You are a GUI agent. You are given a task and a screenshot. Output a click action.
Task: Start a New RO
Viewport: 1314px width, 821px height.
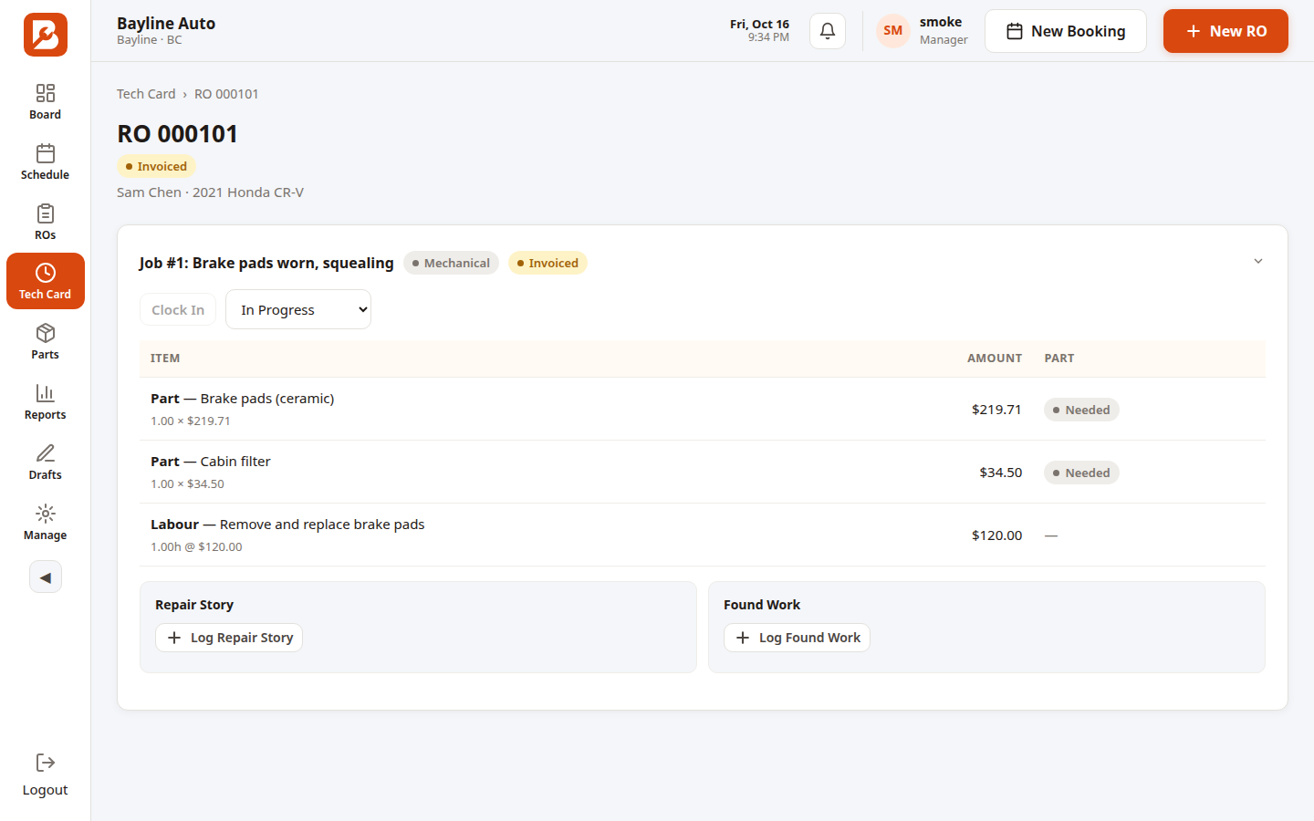click(1225, 31)
